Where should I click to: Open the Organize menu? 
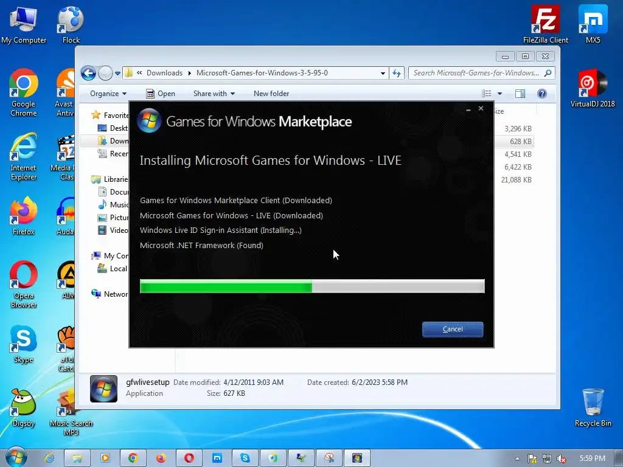[x=108, y=94]
